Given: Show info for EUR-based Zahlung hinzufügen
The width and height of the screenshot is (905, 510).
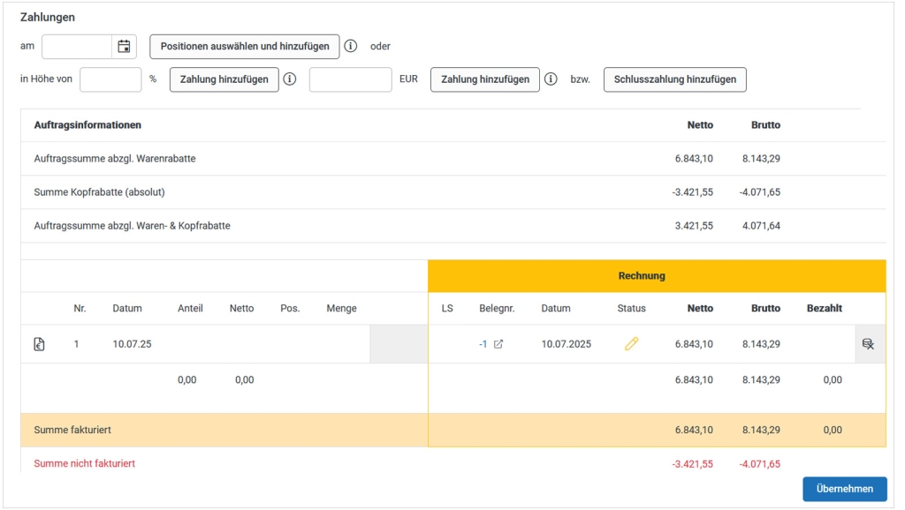Looking at the screenshot, I should click(551, 79).
